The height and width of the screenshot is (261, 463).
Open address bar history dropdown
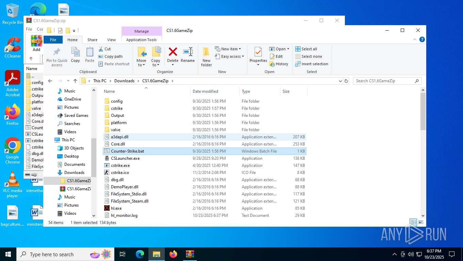coord(340,81)
